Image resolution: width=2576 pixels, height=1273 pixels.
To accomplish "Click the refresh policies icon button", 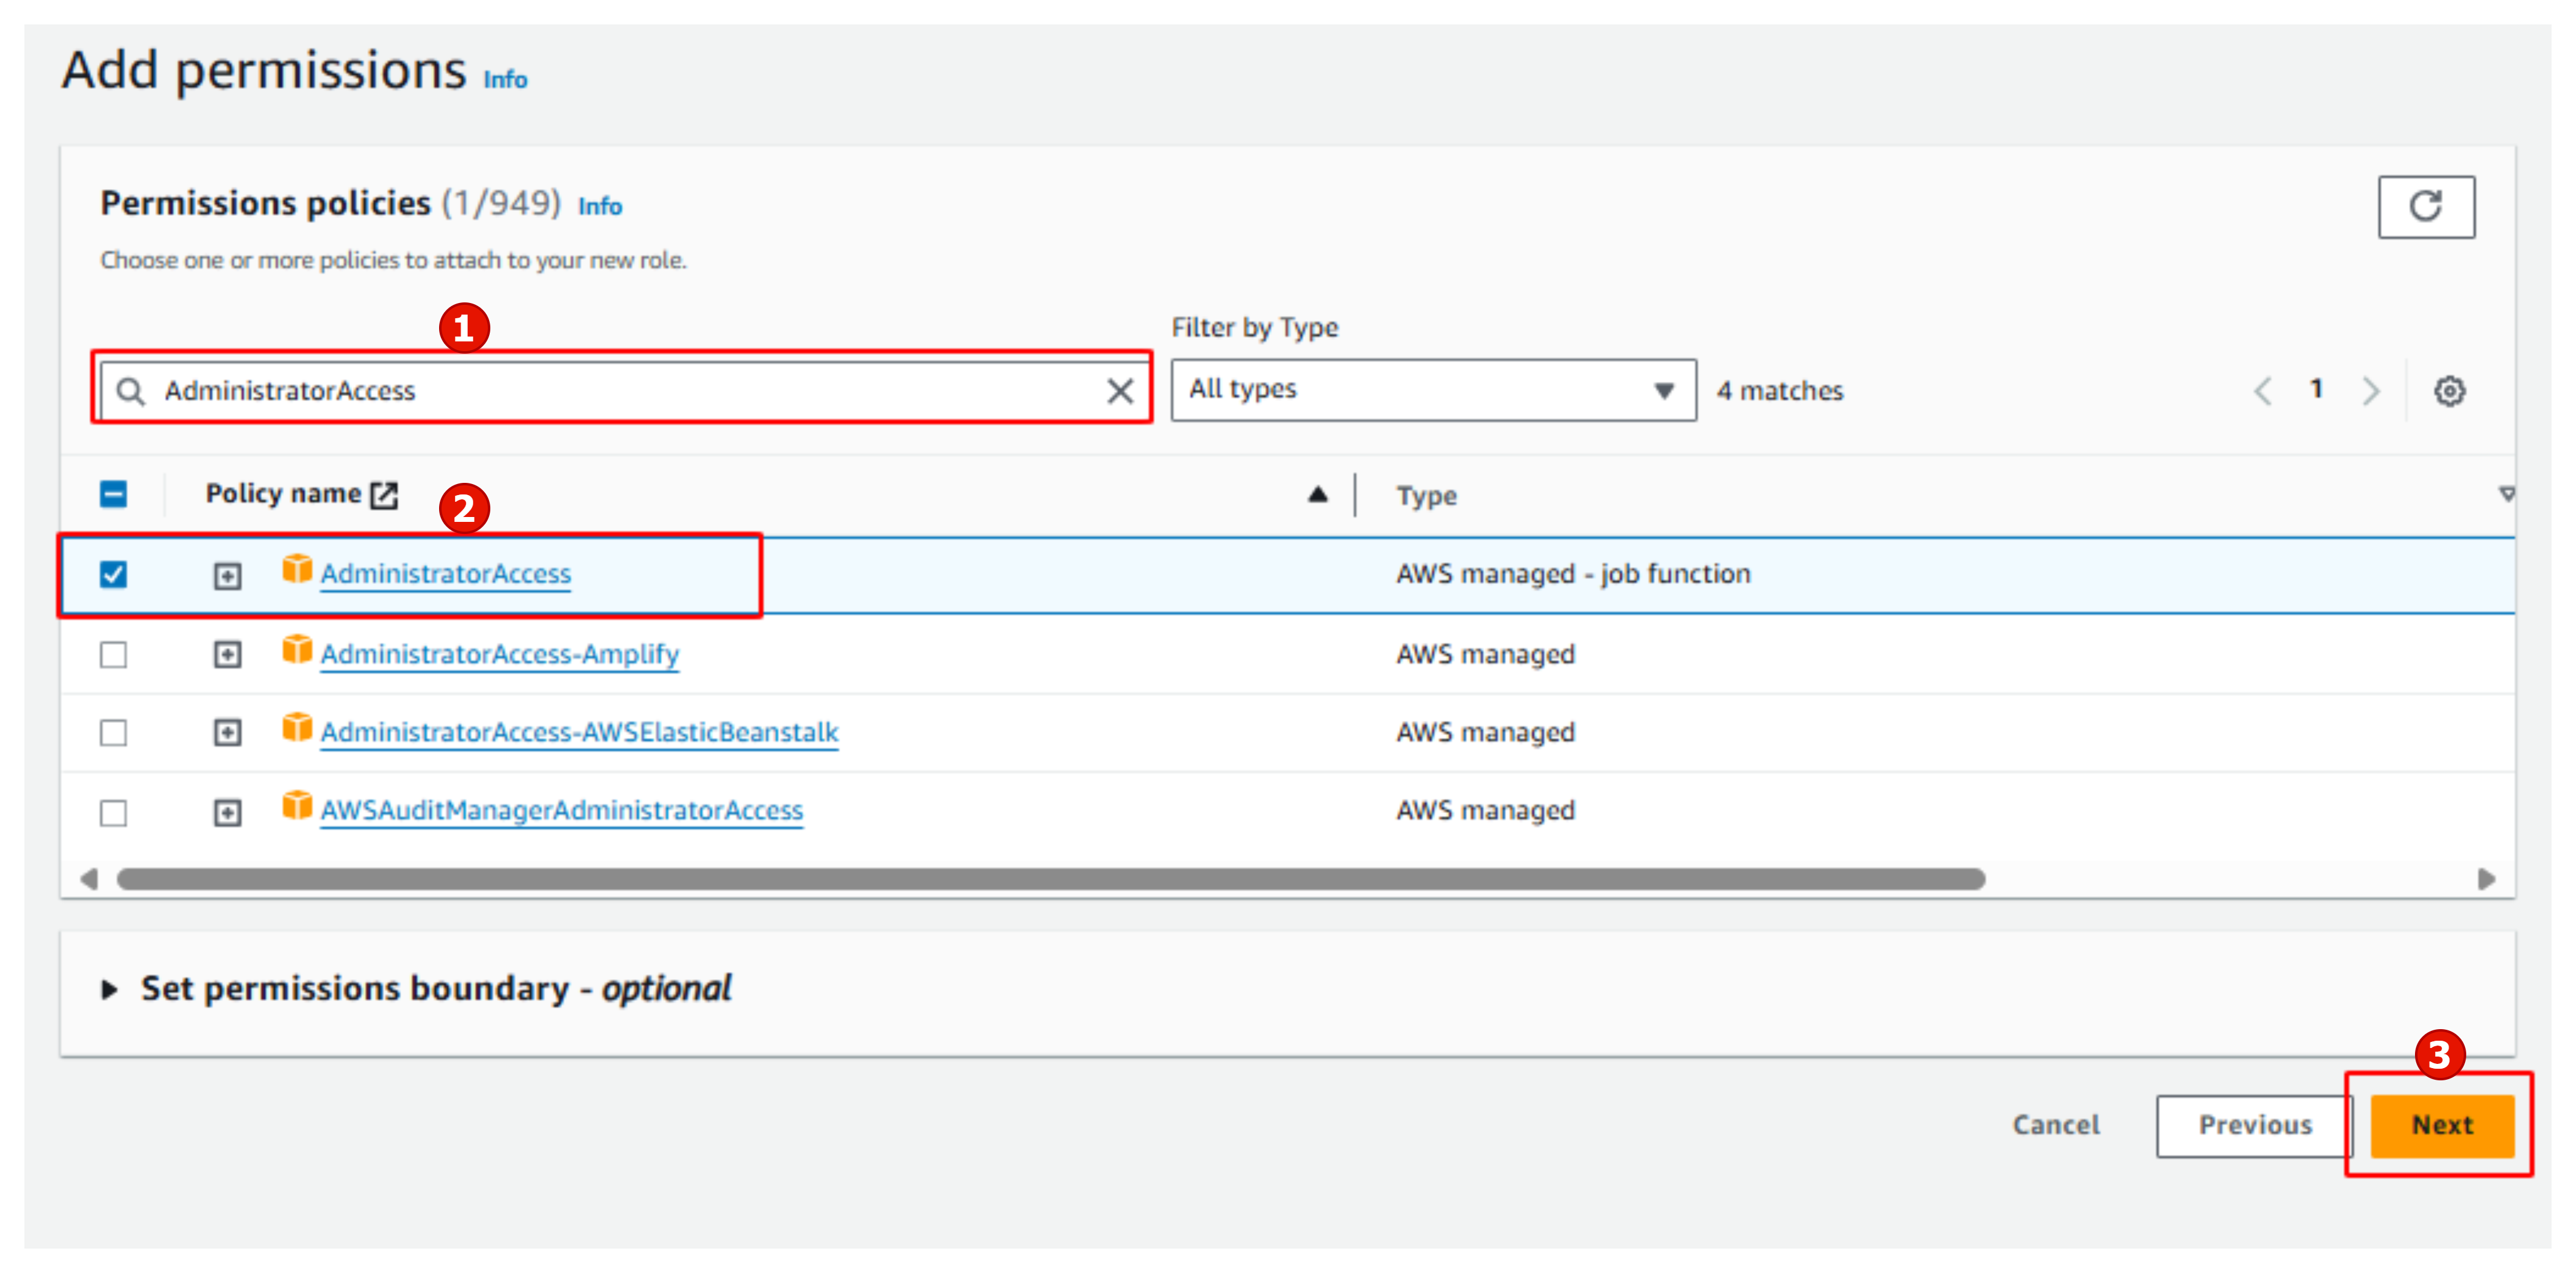I will tap(2425, 207).
